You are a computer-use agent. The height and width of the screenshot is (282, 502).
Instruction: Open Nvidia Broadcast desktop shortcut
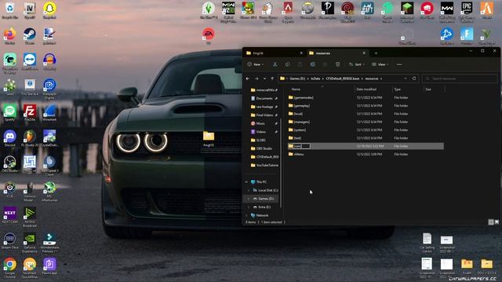click(x=30, y=217)
